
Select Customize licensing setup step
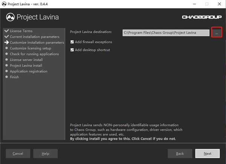tap(31, 48)
